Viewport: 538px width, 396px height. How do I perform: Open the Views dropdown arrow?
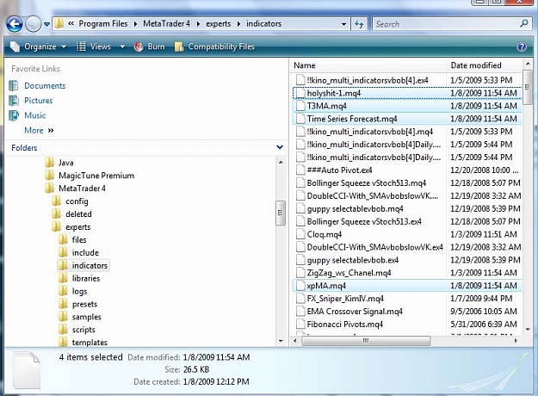tap(122, 46)
